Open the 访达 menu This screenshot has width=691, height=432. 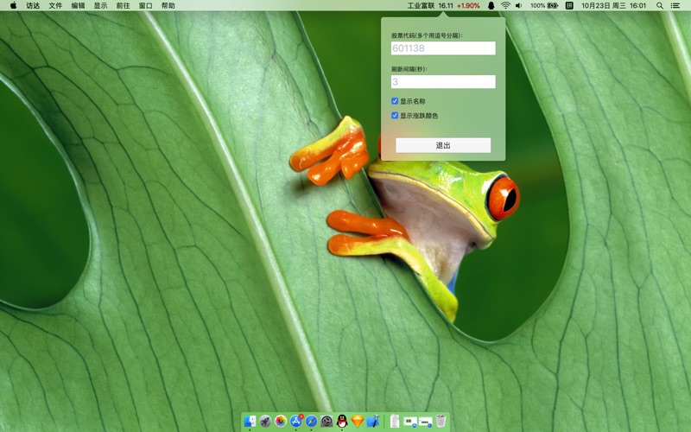pyautogui.click(x=33, y=5)
